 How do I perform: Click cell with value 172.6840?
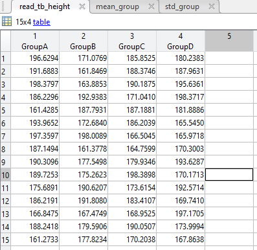point(84,123)
